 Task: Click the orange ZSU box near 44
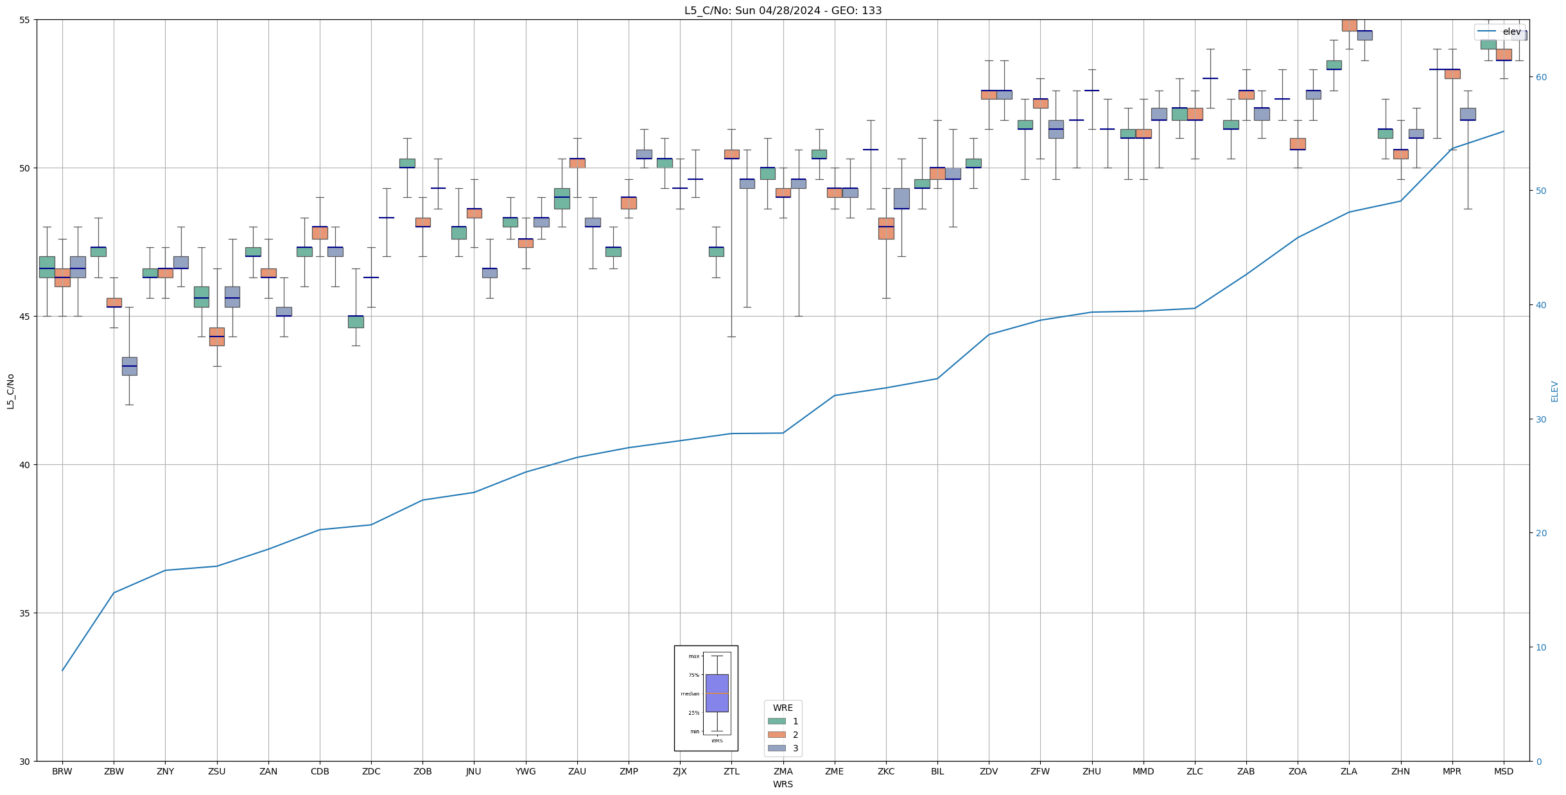coord(217,336)
